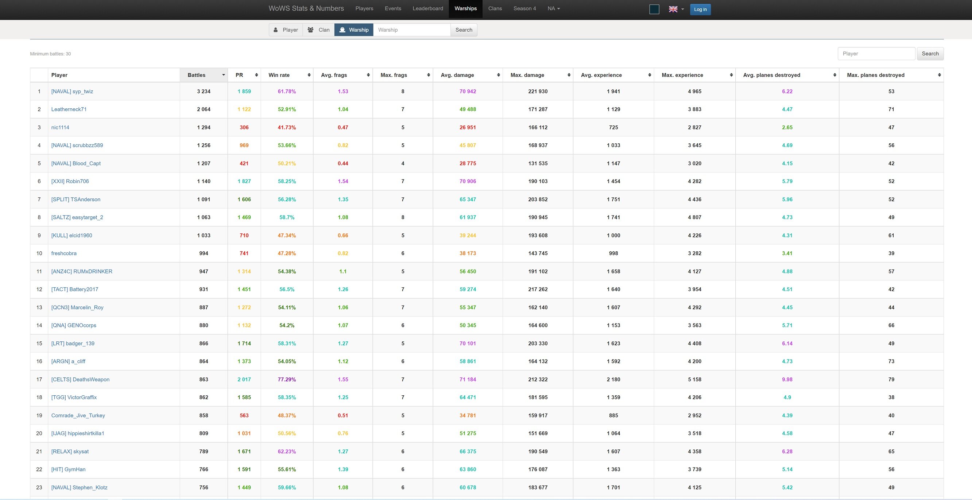The width and height of the screenshot is (972, 500).
Task: Click the Log in button
Action: click(x=700, y=9)
